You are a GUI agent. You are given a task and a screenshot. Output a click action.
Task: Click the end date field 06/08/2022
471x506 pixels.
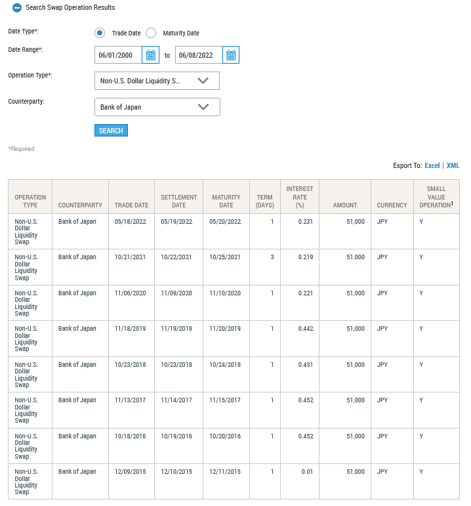[x=199, y=55]
